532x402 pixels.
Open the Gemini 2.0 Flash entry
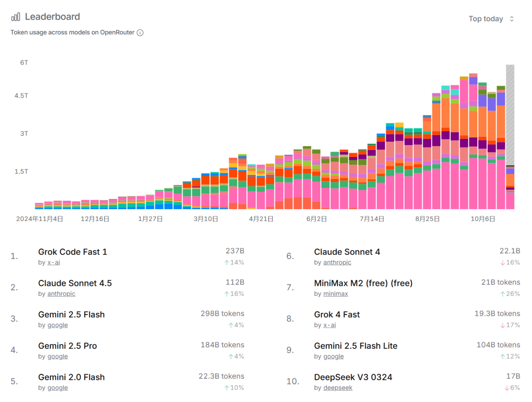(71, 377)
